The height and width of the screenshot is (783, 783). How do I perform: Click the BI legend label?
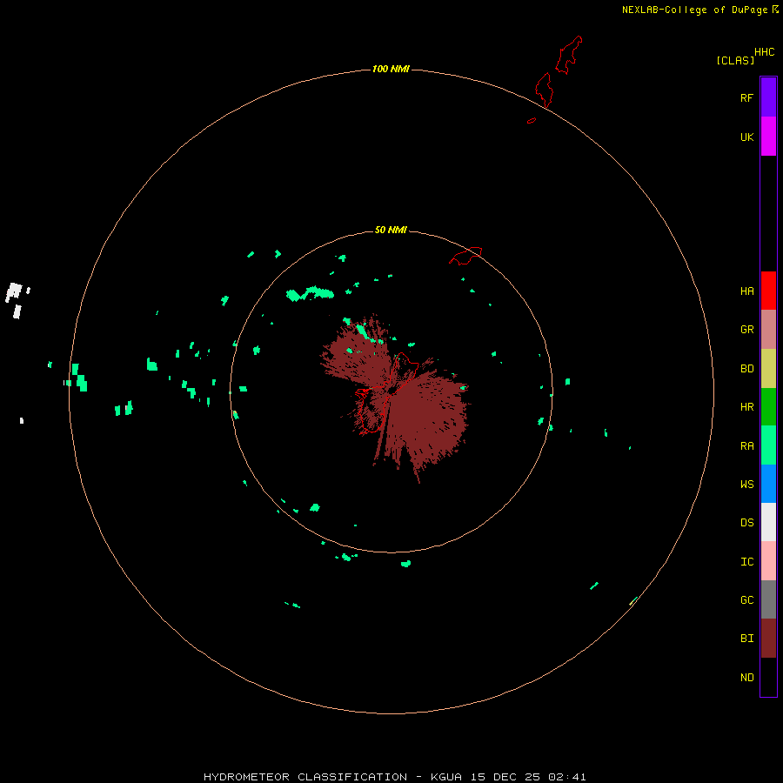point(746,639)
